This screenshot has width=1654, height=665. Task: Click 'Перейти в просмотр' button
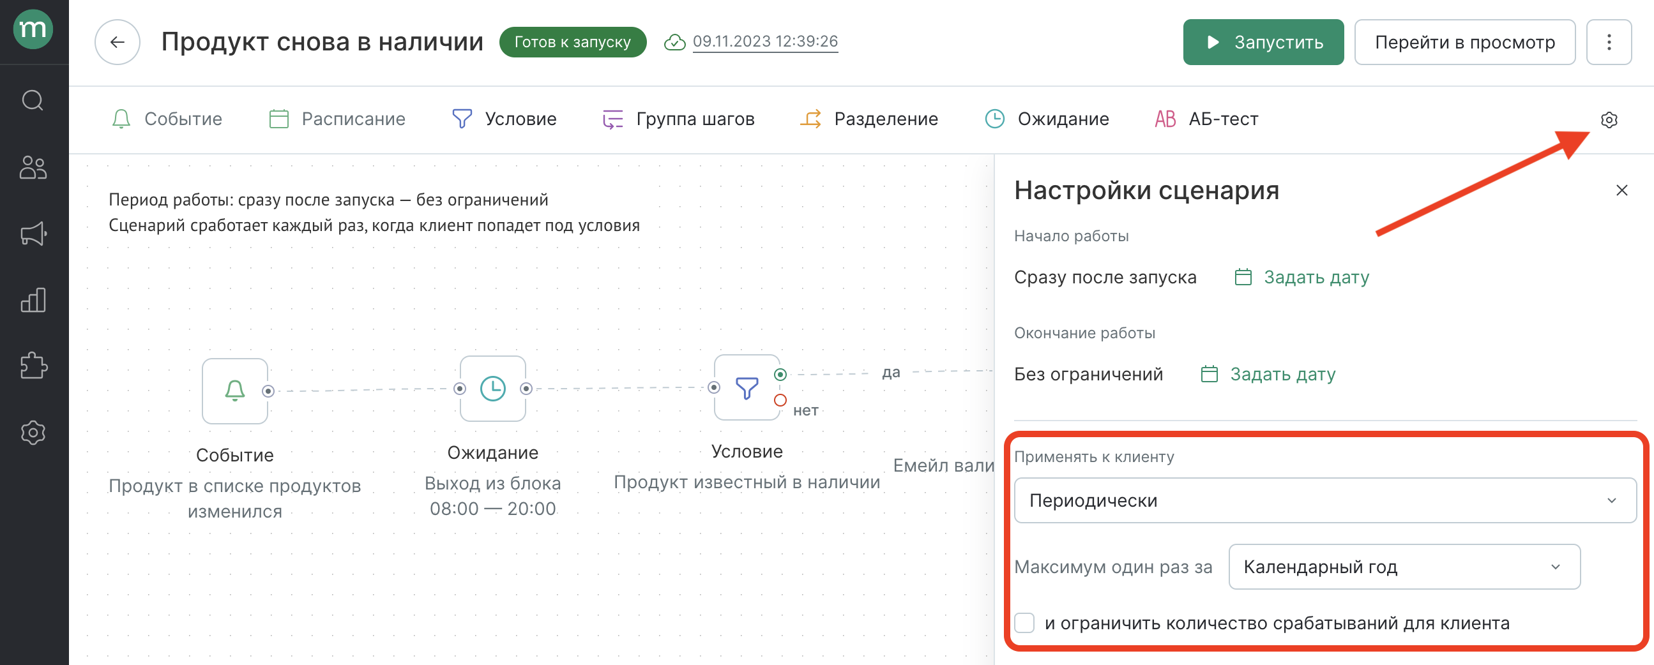(1464, 42)
